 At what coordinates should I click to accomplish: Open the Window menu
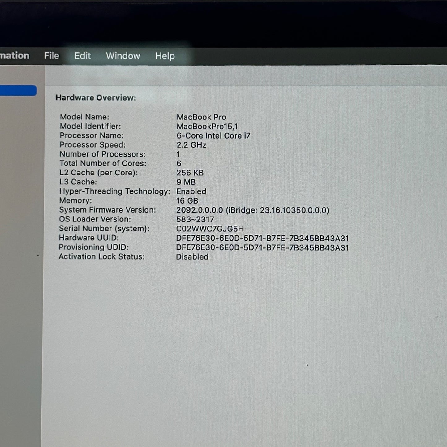tap(123, 56)
